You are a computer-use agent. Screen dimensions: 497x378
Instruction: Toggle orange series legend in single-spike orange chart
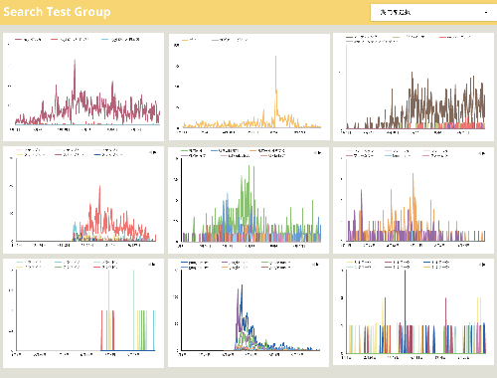[x=189, y=40]
